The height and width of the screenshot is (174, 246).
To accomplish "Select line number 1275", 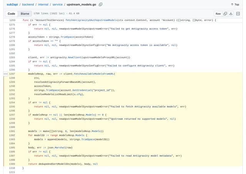I will pyautogui.click(x=12, y=25).
